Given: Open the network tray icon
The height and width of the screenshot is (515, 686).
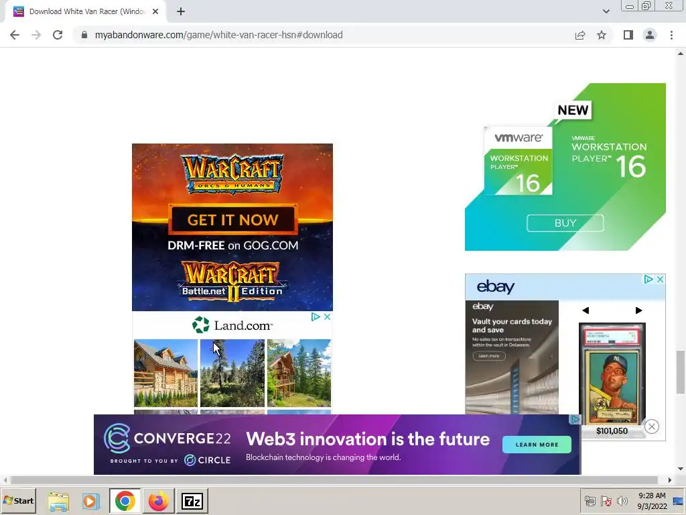Looking at the screenshot, I should click(590, 501).
